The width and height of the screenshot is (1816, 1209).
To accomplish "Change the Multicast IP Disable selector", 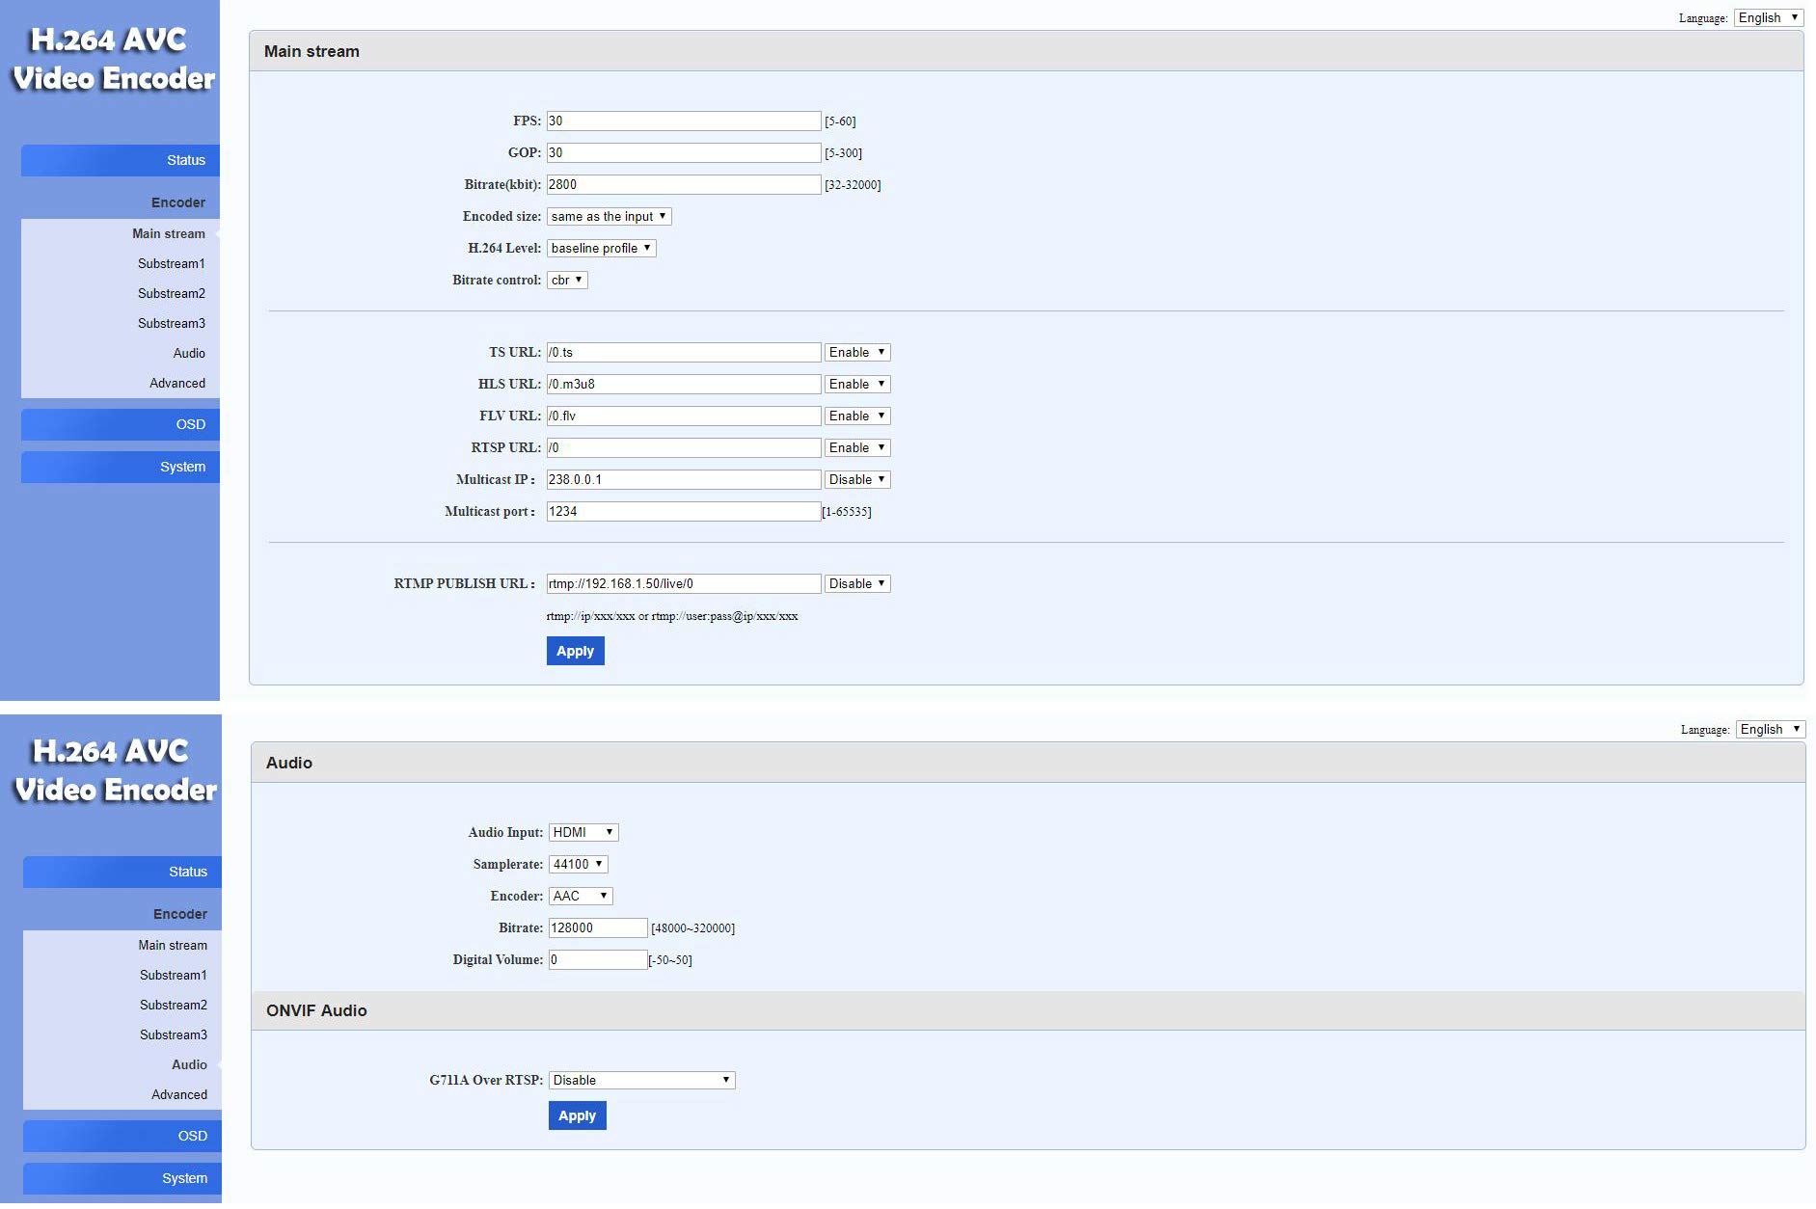I will [x=856, y=479].
